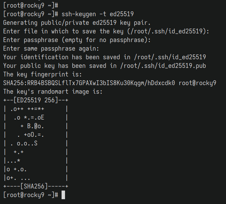Viewport: 226px width, 204px height.
Task: Click the "Enter same passphrase again:" line
Action: [51, 49]
